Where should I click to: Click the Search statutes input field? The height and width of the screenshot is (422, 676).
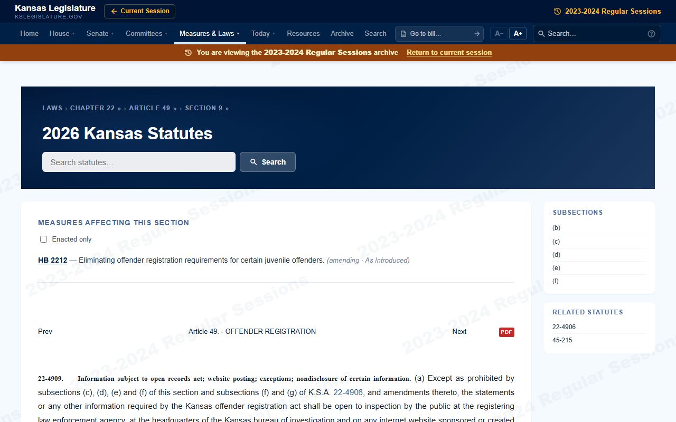pyautogui.click(x=139, y=162)
